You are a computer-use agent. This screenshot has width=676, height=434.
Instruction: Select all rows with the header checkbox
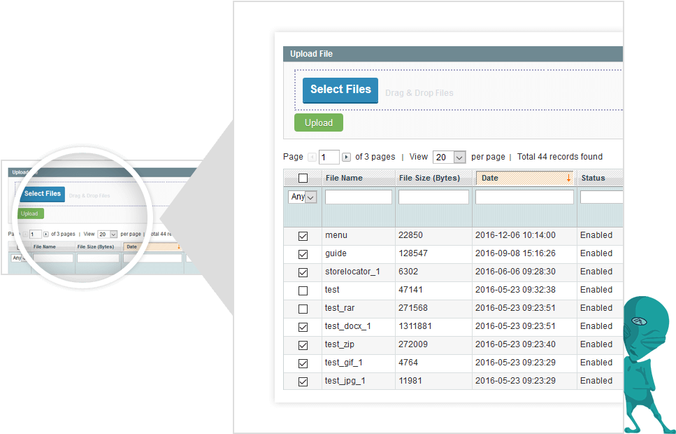pyautogui.click(x=303, y=177)
